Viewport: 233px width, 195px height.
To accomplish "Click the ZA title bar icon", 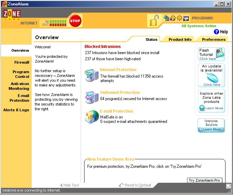I will tap(4, 4).
